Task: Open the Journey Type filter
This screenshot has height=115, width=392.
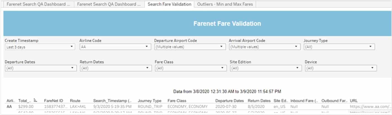Action: [339, 47]
